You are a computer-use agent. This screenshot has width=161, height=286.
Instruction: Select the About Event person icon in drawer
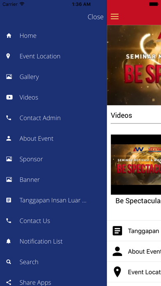(9, 138)
